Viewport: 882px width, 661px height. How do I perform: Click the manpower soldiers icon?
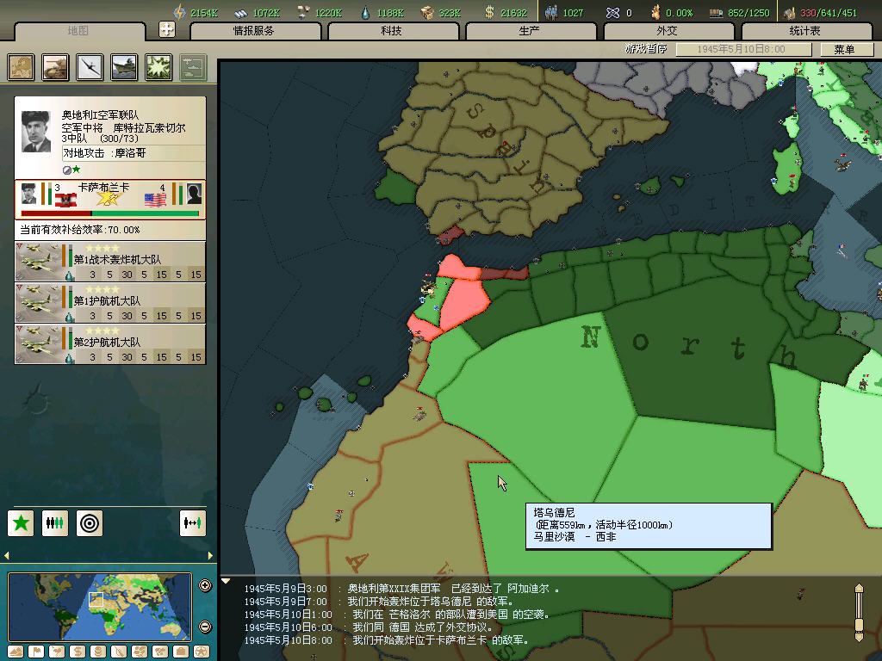coord(551,12)
